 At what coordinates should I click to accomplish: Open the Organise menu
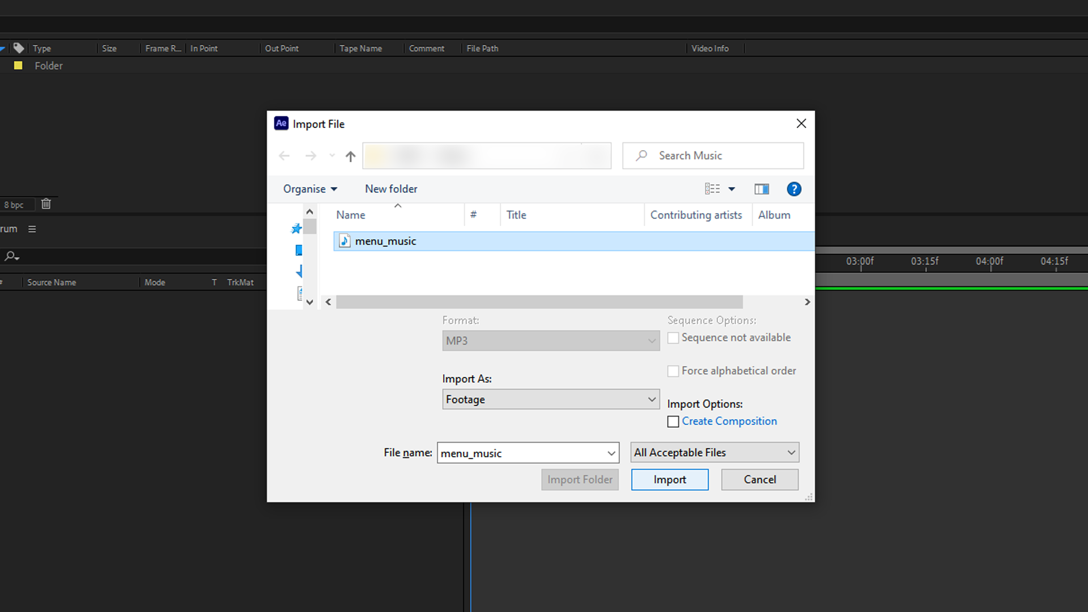click(x=310, y=189)
